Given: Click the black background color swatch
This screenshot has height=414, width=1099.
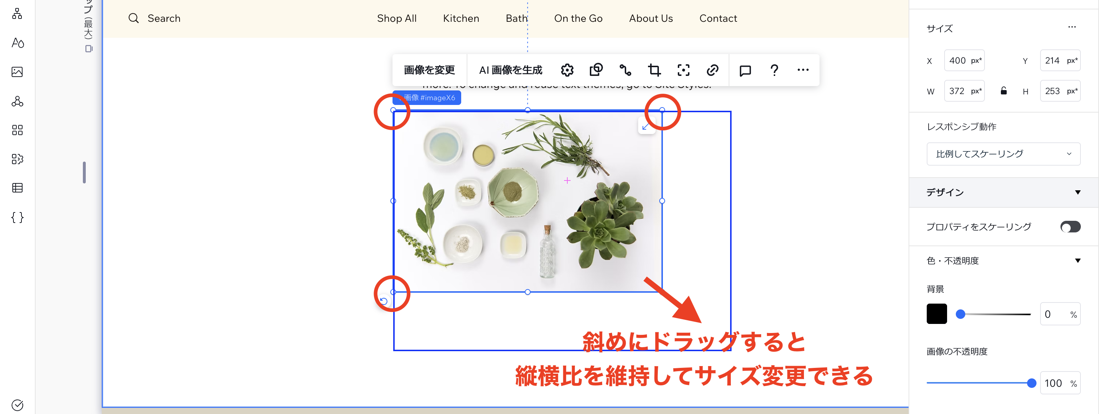Looking at the screenshot, I should (937, 313).
